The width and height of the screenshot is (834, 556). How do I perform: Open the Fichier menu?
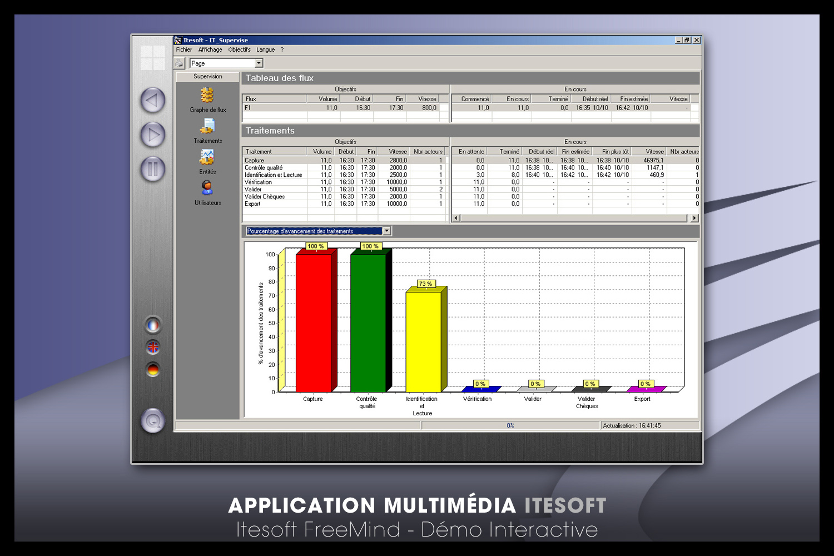tap(184, 49)
